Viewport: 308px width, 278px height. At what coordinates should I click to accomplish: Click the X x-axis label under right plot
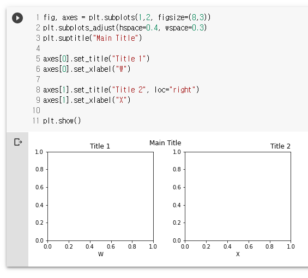click(x=238, y=254)
